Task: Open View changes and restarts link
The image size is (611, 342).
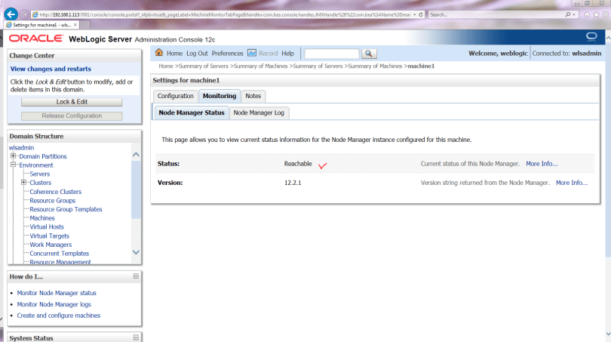Action: [51, 69]
